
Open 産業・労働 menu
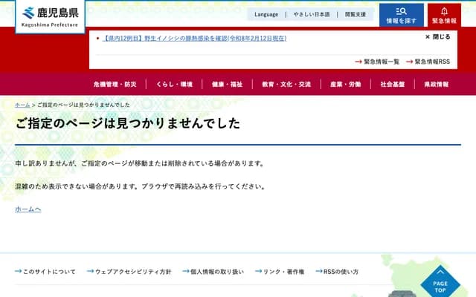pos(346,85)
